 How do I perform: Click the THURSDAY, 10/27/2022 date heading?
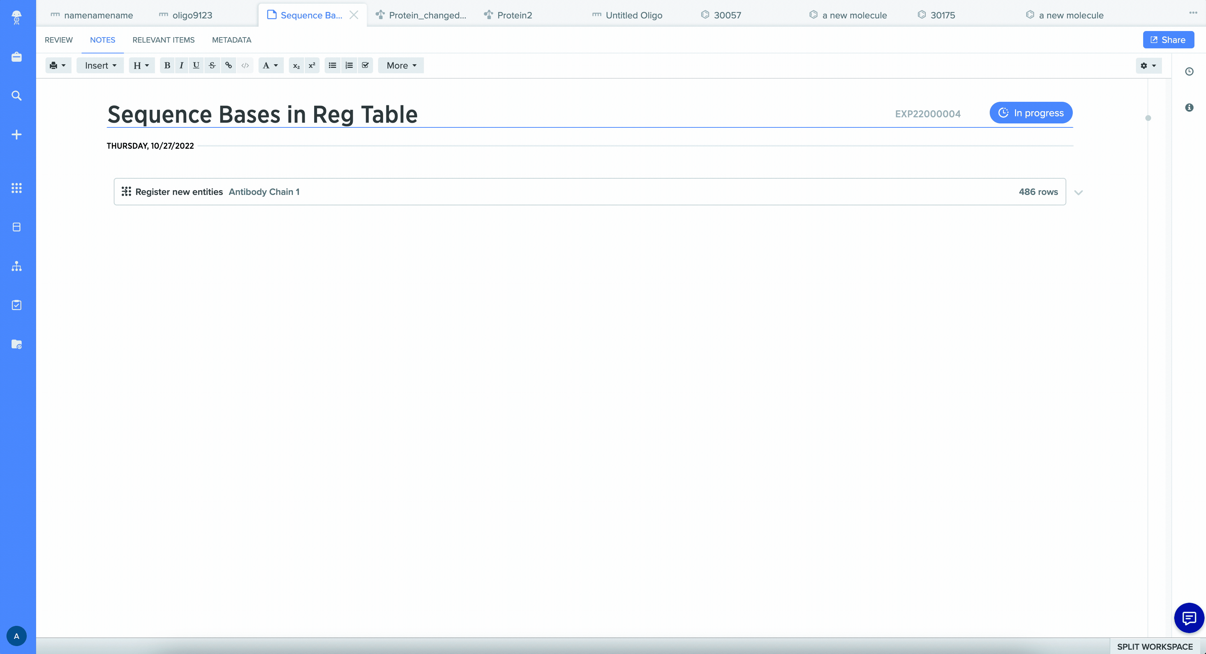click(150, 146)
